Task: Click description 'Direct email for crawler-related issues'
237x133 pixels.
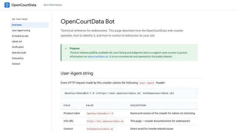Action: [x=151, y=129]
